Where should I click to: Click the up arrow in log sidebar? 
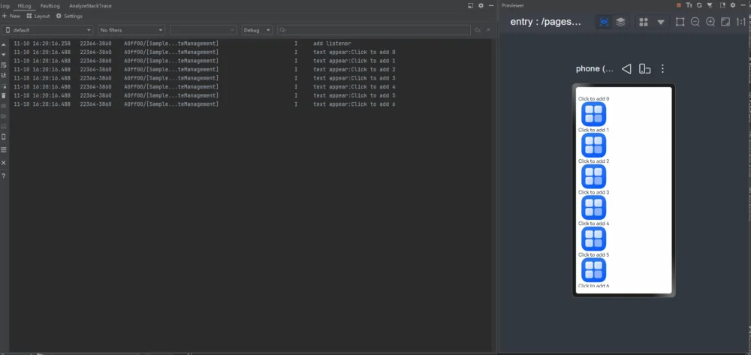click(4, 44)
